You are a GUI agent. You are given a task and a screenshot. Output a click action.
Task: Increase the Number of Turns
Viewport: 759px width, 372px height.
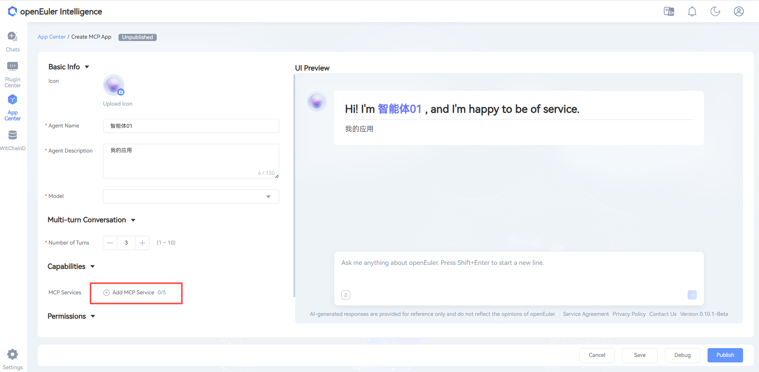[x=142, y=243]
